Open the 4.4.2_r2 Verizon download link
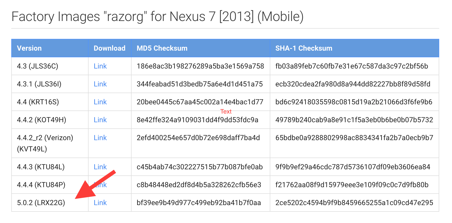Viewport: 452px width, 223px height. 100,138
